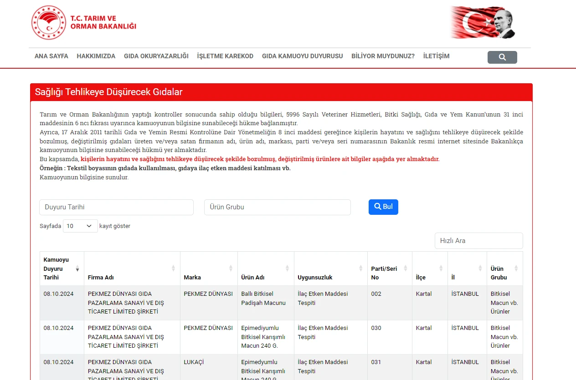Go to GIDA OKURYAZARLIĞI page
Image resolution: width=576 pixels, height=380 pixels.
[156, 56]
